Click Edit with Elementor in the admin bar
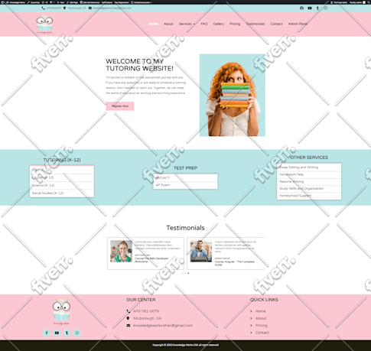 tap(89, 2)
